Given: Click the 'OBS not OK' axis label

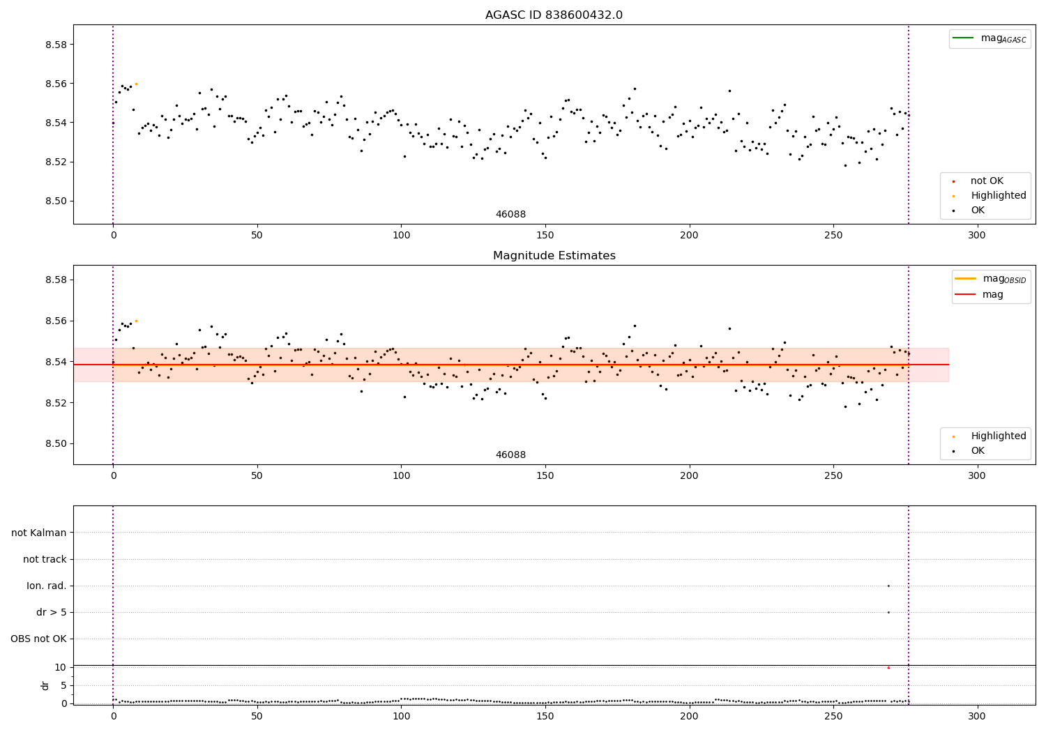Looking at the screenshot, I should pyautogui.click(x=39, y=639).
